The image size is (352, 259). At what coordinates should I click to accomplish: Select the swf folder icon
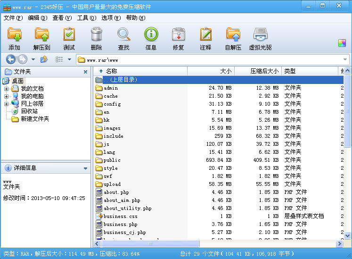99,176
